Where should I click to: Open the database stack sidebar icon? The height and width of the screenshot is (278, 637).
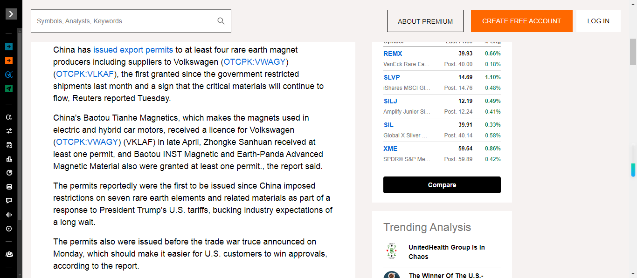coord(9,187)
